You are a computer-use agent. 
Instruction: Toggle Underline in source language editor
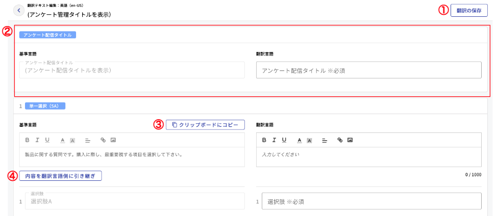coord(47,140)
